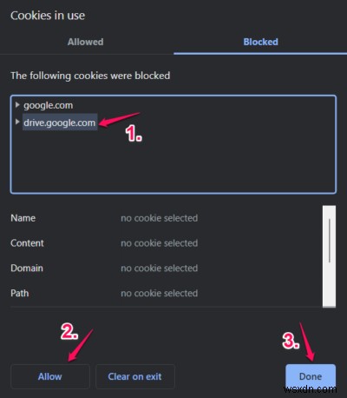This screenshot has height=398, width=347.
Task: Expand the drive.google.com disclosure triangle
Action: (x=17, y=122)
